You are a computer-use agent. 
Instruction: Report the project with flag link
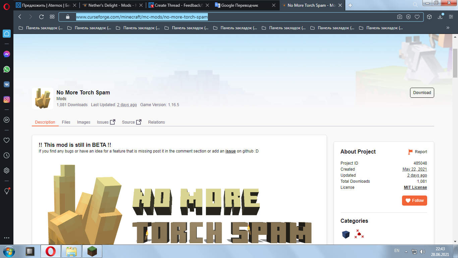pos(417,152)
